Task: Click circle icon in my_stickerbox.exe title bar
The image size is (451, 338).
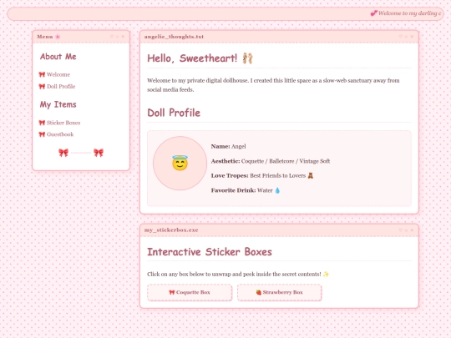Action: click(x=406, y=230)
